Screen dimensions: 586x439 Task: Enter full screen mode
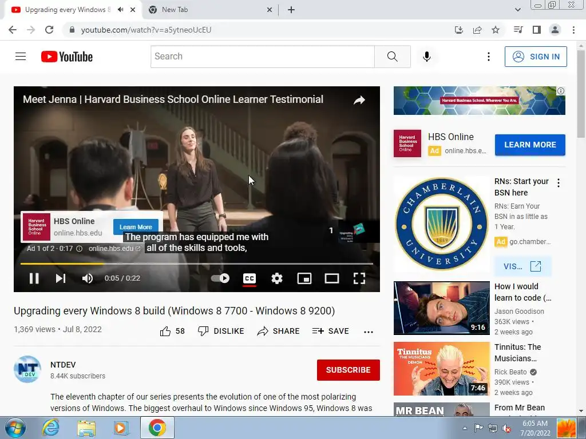point(359,278)
